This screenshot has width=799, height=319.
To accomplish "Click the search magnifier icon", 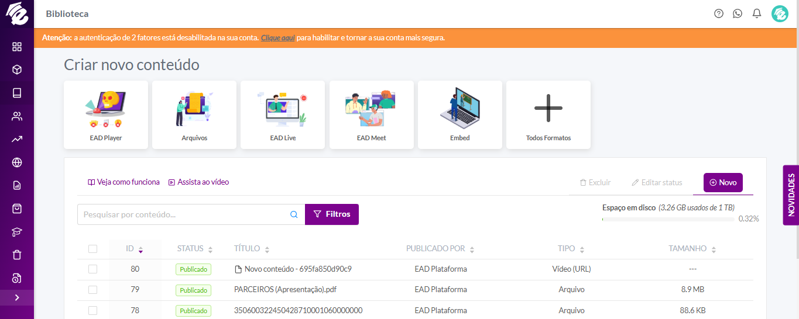I will point(294,214).
